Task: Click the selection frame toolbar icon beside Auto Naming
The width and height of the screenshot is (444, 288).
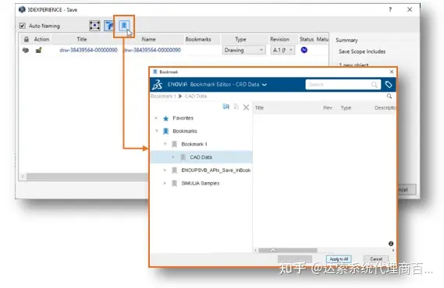Action: [x=94, y=26]
